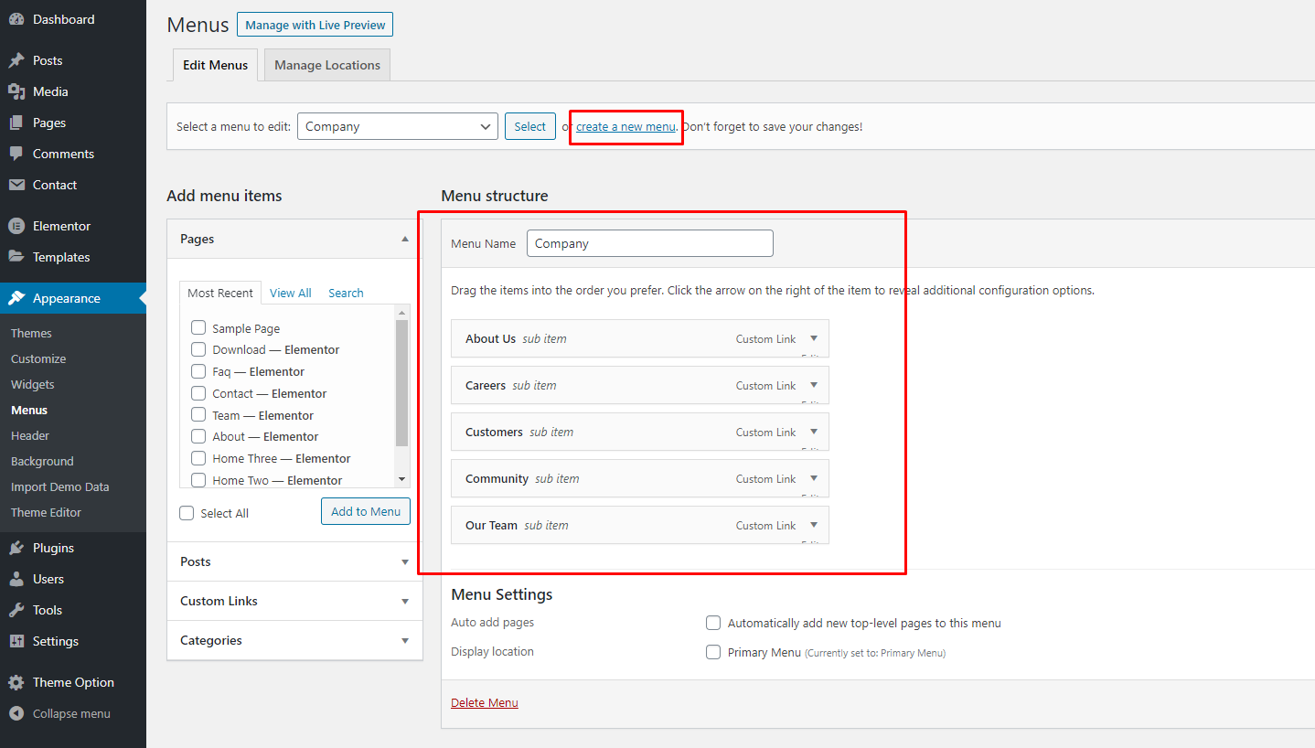Check the Sample Page checkbox
Screen dimensions: 1315x748
(198, 327)
